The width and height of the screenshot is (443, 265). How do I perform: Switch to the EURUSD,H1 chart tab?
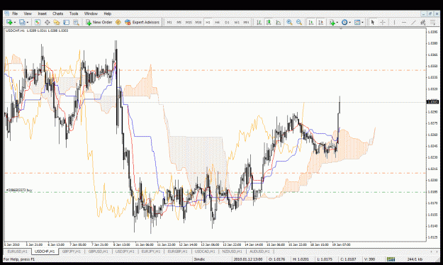click(17, 252)
